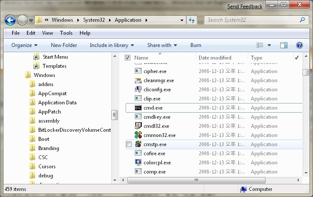The image size is (313, 197).
Task: Sort by the Type column header
Action: [256, 58]
